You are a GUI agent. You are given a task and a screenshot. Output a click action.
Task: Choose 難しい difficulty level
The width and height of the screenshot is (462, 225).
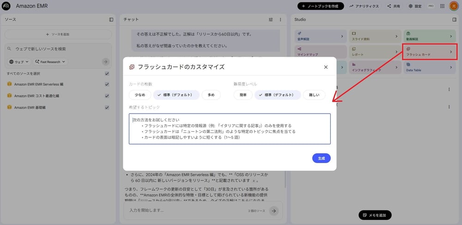click(x=314, y=95)
